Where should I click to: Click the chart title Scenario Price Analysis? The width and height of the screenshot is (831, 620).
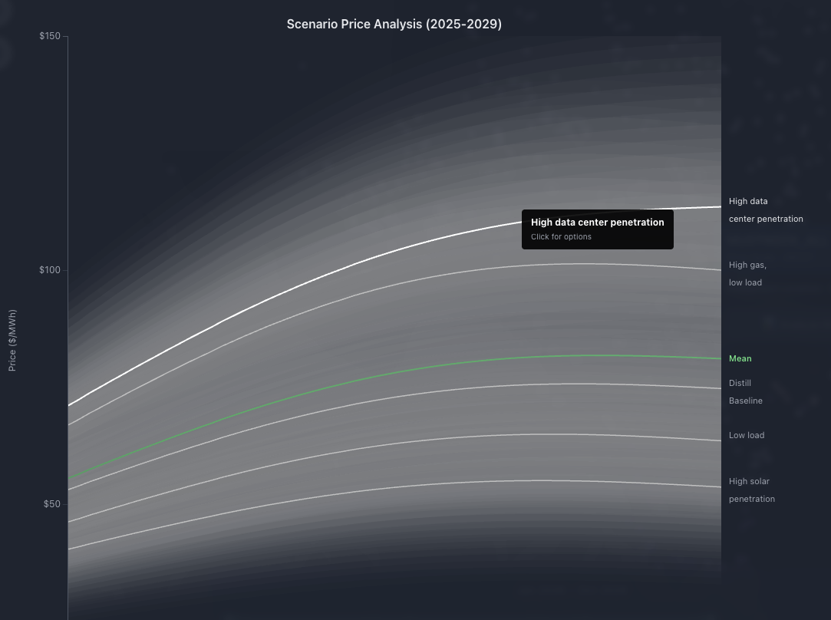click(394, 24)
